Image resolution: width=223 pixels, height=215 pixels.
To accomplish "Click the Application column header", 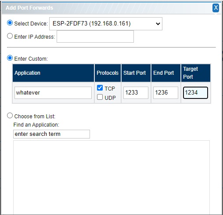I will [53, 73].
